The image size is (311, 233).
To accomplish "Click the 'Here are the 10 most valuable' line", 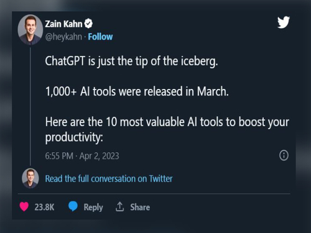I will pyautogui.click(x=167, y=122).
